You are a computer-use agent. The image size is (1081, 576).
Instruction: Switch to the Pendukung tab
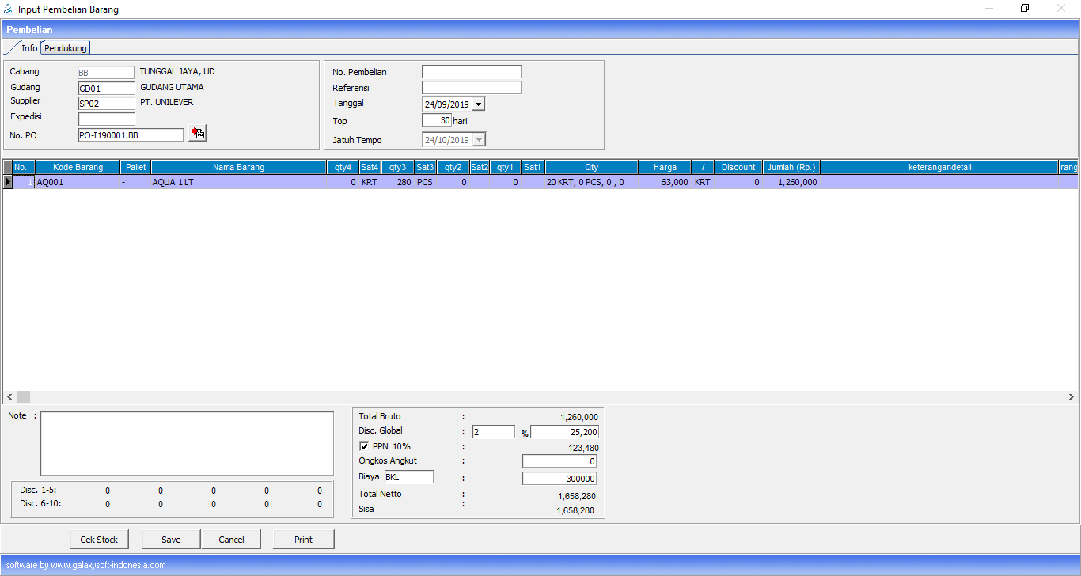click(x=66, y=48)
